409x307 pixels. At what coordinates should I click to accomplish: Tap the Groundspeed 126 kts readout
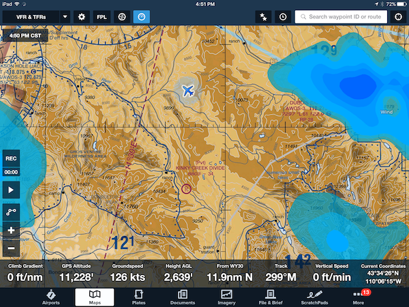[127, 274]
